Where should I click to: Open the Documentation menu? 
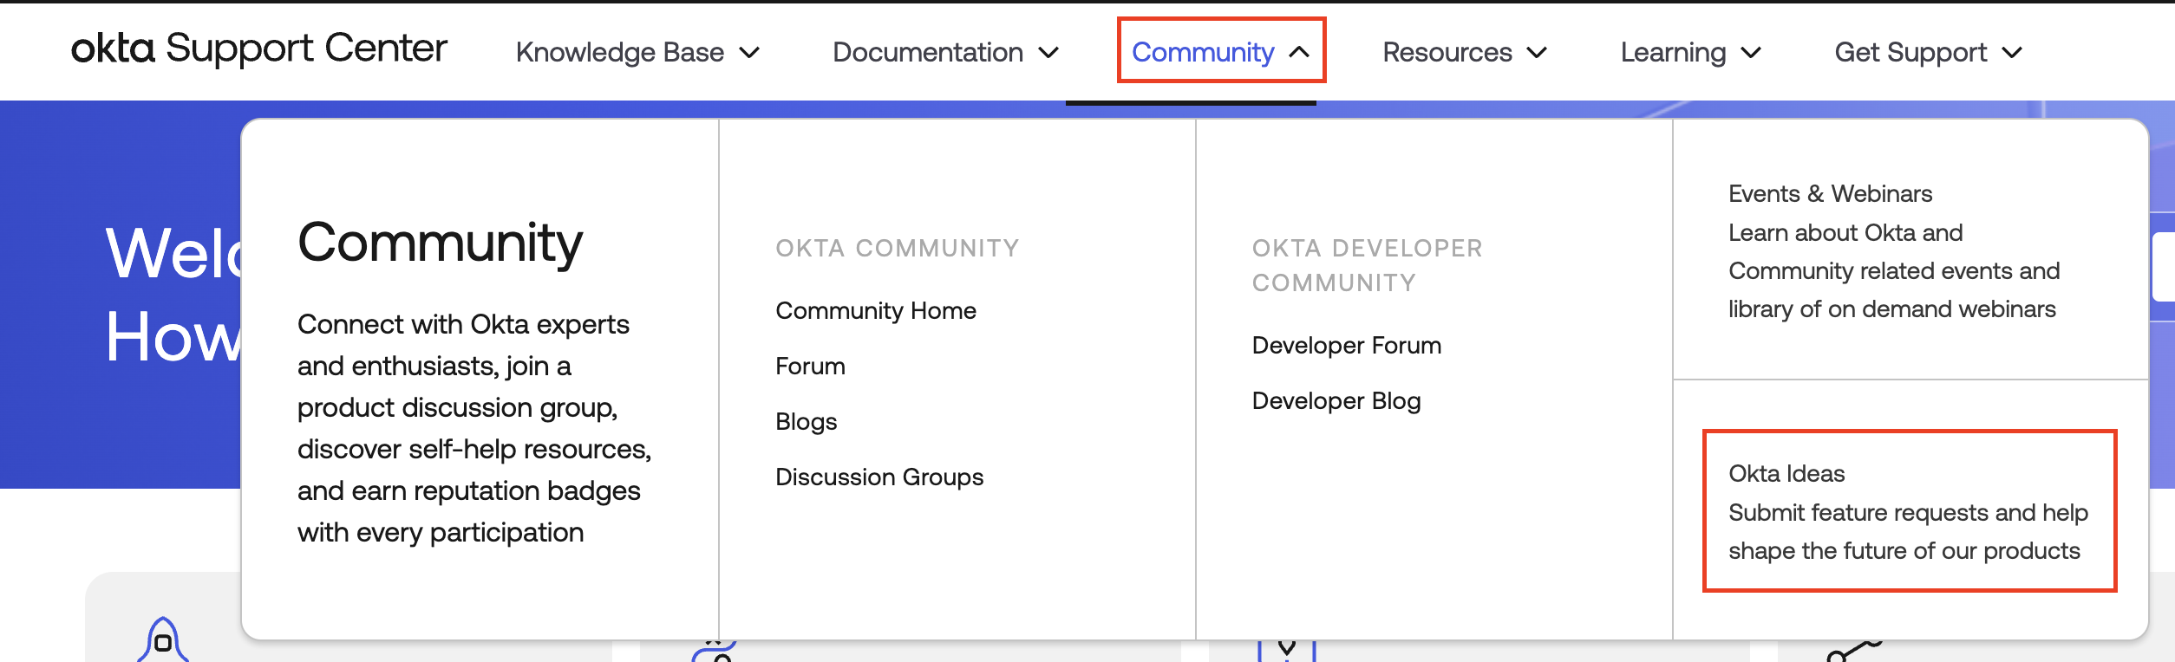tap(945, 52)
